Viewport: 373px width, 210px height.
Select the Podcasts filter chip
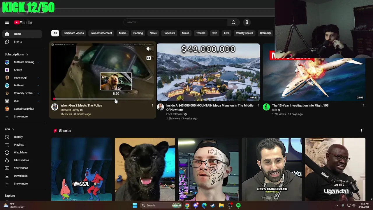(x=169, y=33)
